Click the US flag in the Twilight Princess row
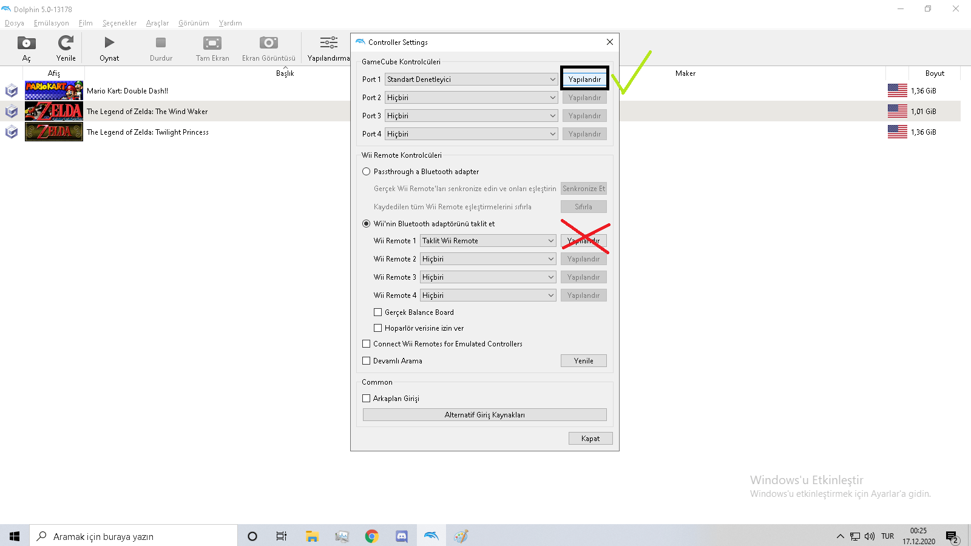The image size is (971, 546). click(x=897, y=132)
